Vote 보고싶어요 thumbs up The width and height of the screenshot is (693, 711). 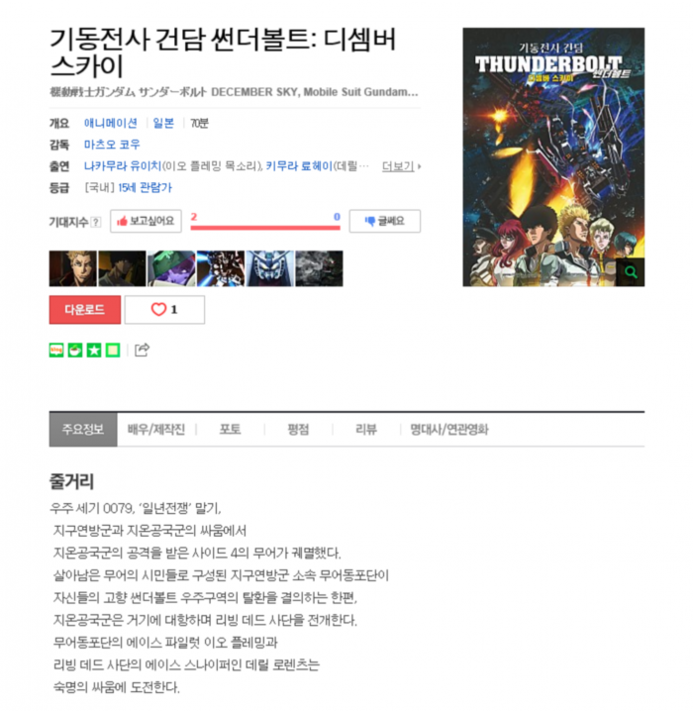click(146, 221)
